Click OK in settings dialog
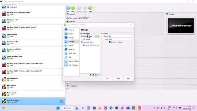197x111 pixels. point(107,79)
